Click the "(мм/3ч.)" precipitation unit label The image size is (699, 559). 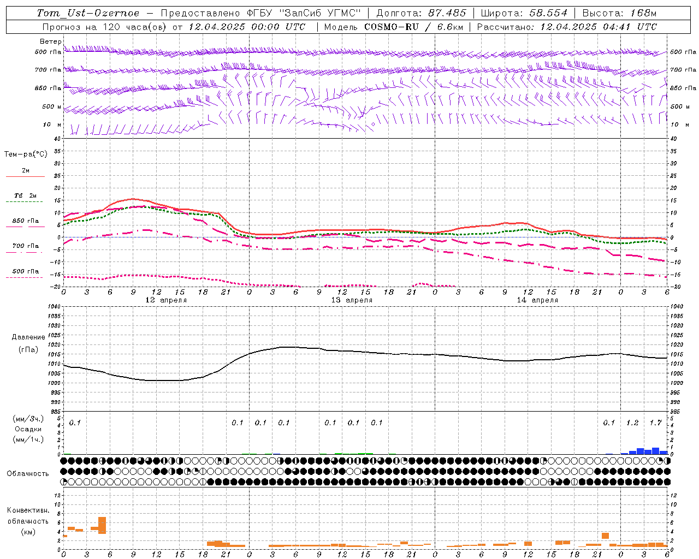click(x=28, y=419)
